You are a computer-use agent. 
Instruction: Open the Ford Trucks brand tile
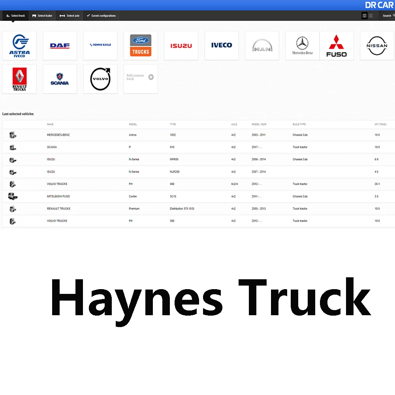pyautogui.click(x=141, y=45)
